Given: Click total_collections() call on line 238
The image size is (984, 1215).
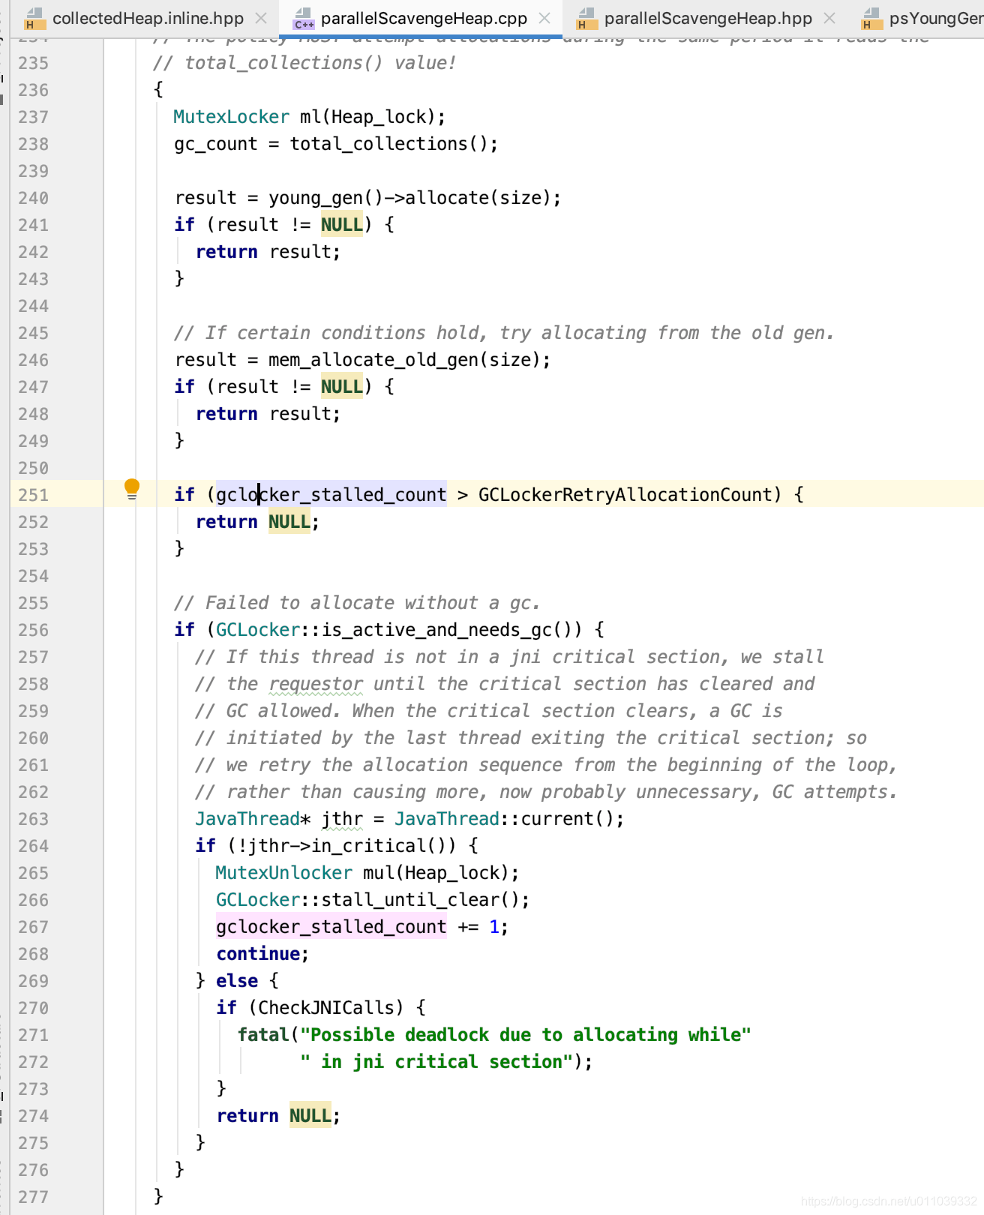Looking at the screenshot, I should click(x=388, y=144).
